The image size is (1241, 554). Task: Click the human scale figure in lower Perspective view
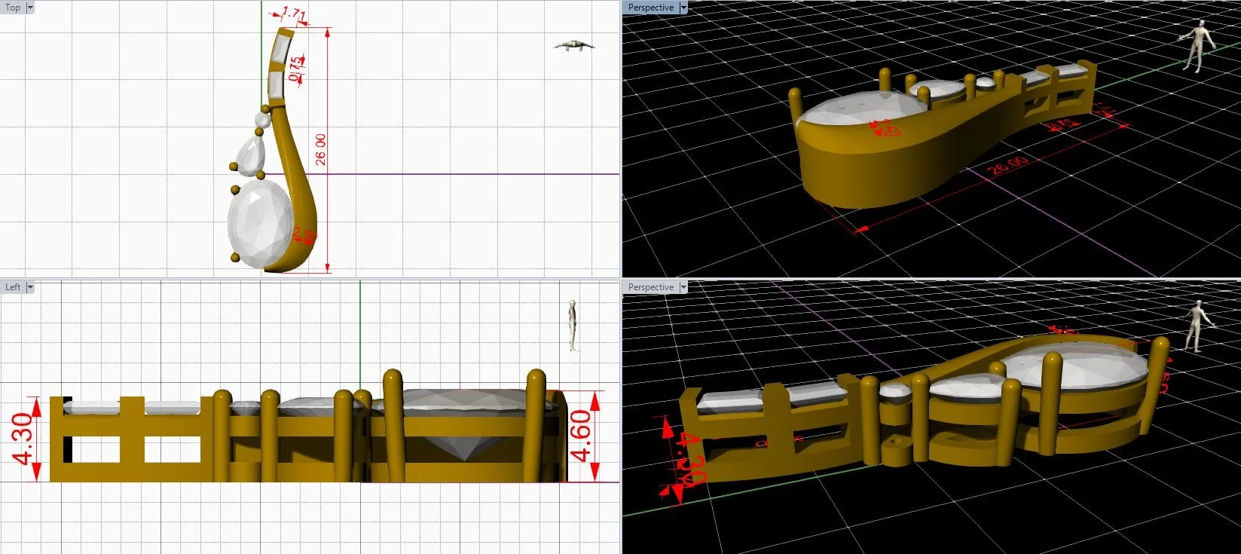click(x=1197, y=326)
